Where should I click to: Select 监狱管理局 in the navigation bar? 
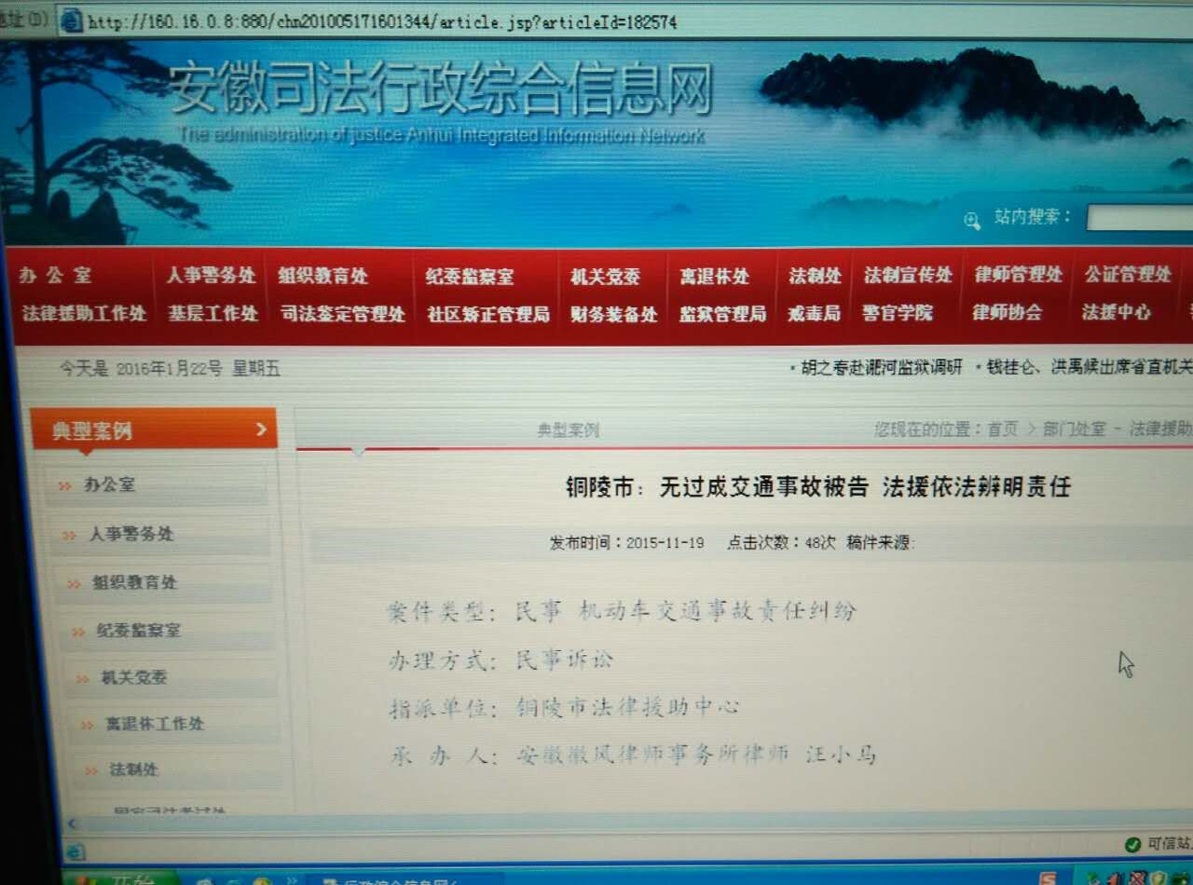pyautogui.click(x=722, y=314)
